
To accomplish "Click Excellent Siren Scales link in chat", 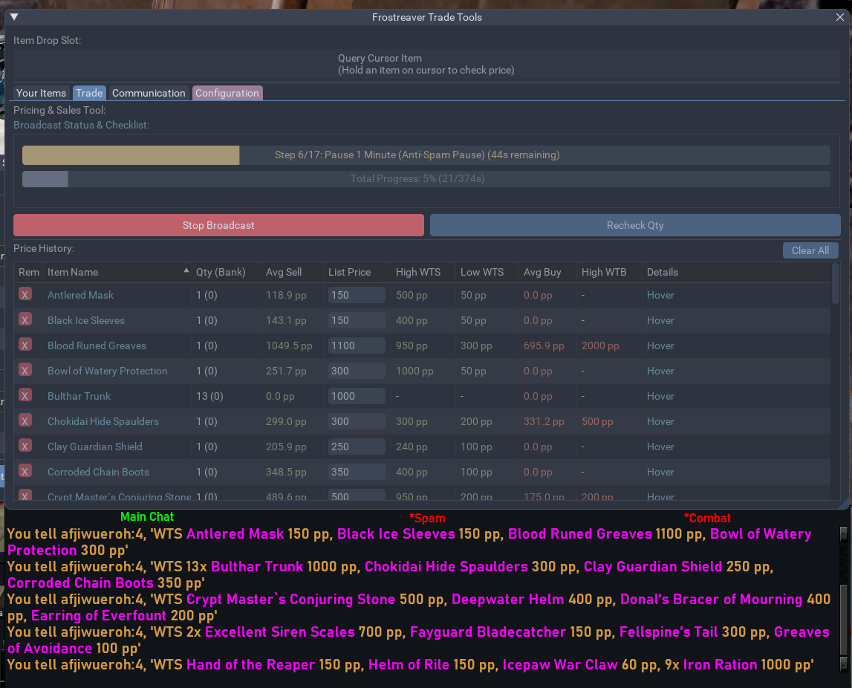I will (x=280, y=632).
